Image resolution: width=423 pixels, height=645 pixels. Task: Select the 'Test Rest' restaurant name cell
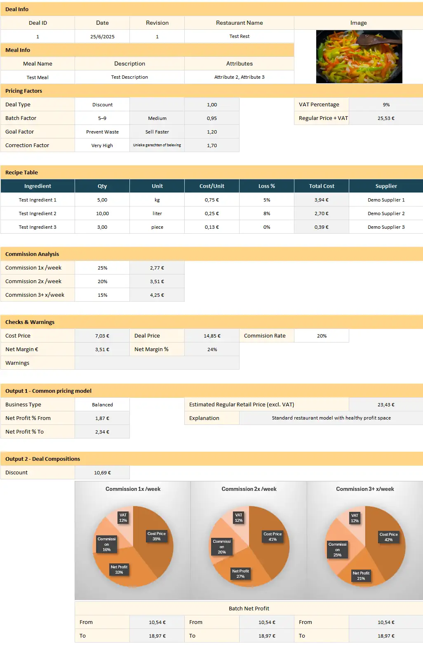[239, 36]
